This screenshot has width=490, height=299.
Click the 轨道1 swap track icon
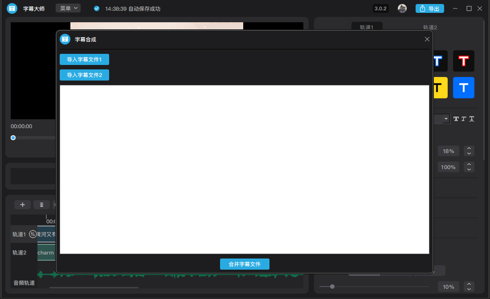(33, 234)
